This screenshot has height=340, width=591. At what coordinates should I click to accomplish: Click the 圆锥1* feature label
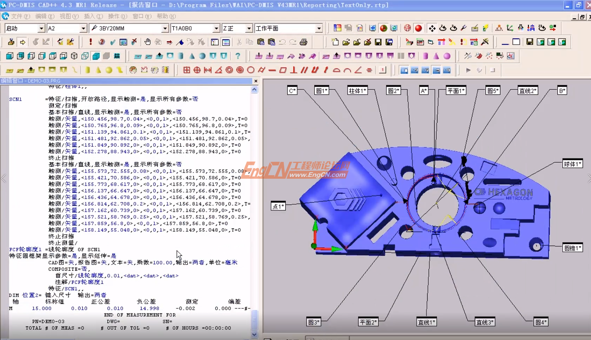pyautogui.click(x=573, y=248)
